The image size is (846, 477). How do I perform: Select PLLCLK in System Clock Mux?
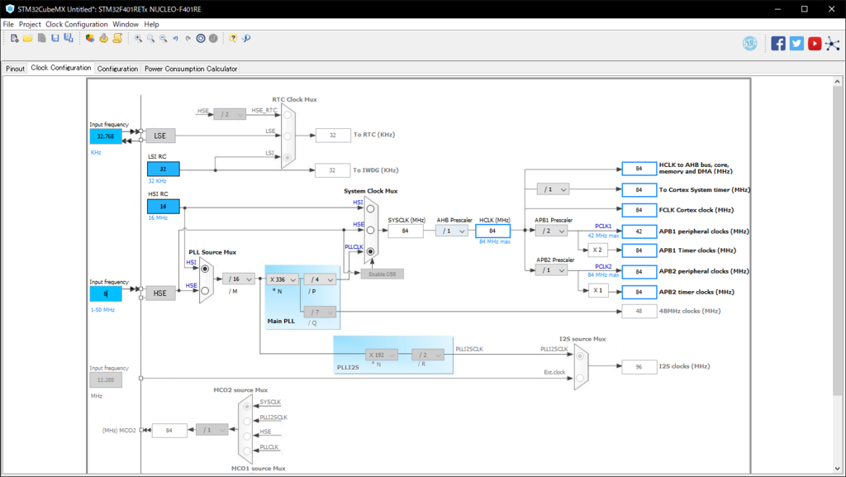(x=371, y=251)
